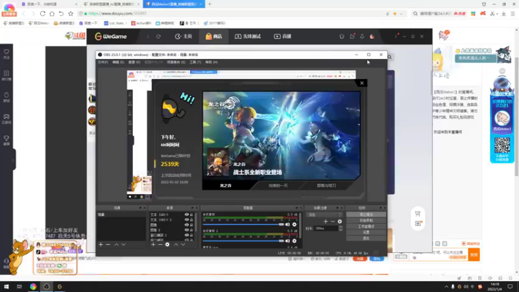Open settings gear for 台式音响 2 channel
The image size is (519, 292).
pyautogui.click(x=295, y=241)
